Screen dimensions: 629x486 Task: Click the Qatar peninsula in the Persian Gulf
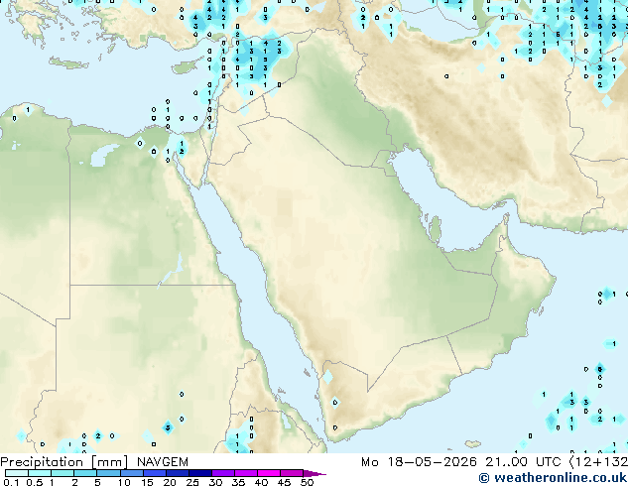coord(436,230)
